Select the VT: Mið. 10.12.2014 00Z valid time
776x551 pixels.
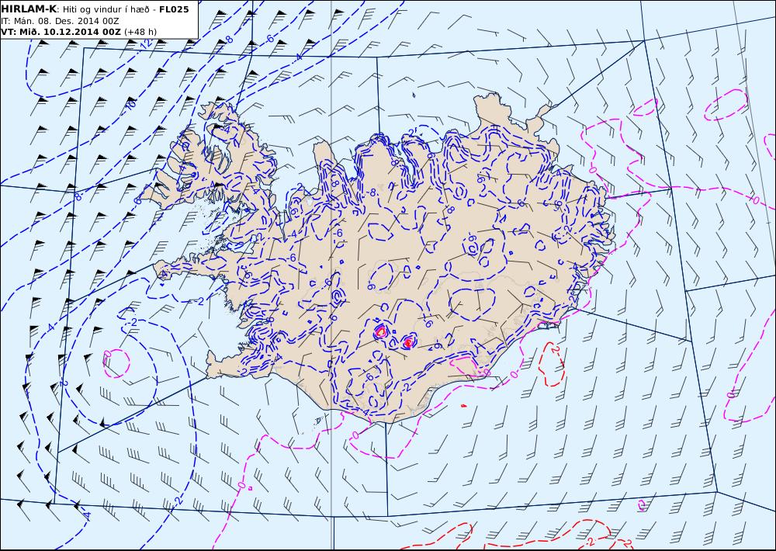(x=61, y=32)
